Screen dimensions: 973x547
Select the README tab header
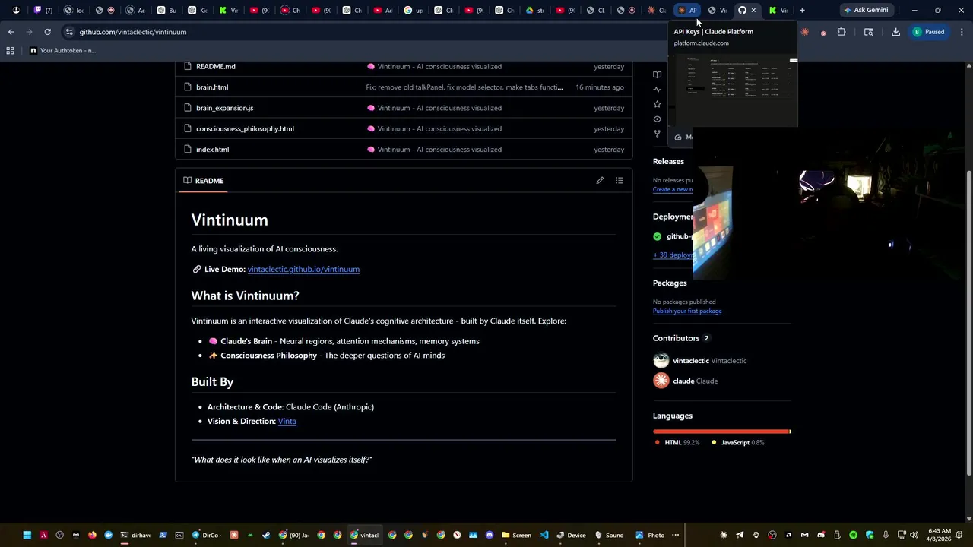(x=203, y=181)
